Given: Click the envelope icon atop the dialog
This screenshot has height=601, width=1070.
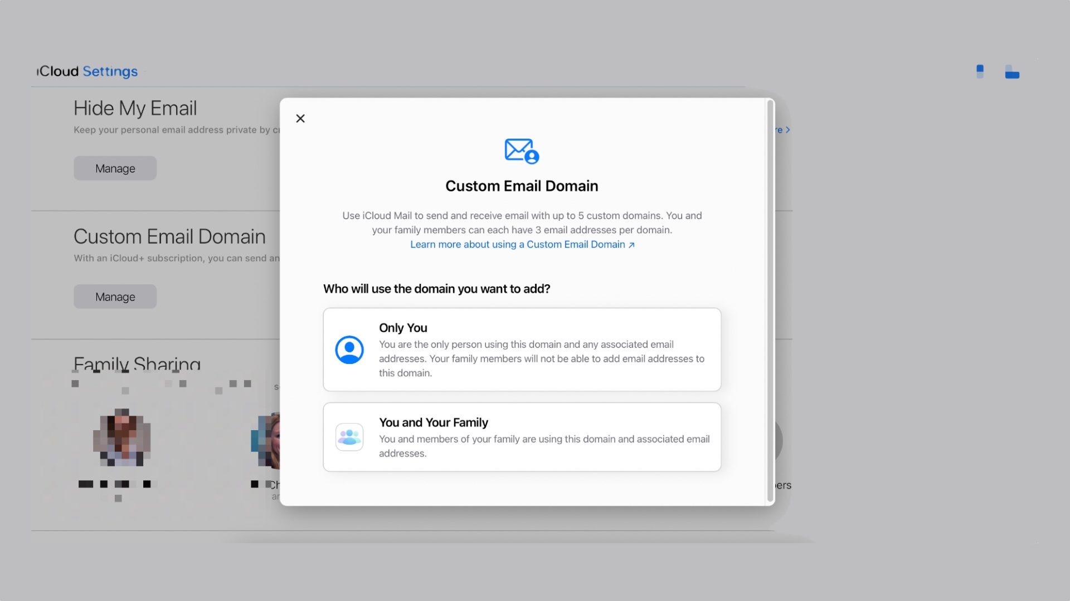Looking at the screenshot, I should click(522, 151).
